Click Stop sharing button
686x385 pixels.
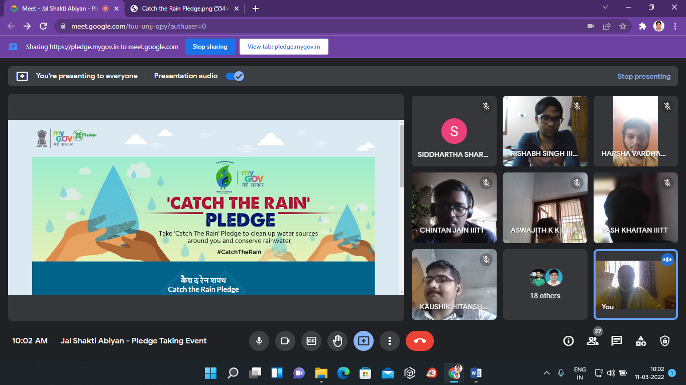coord(210,47)
